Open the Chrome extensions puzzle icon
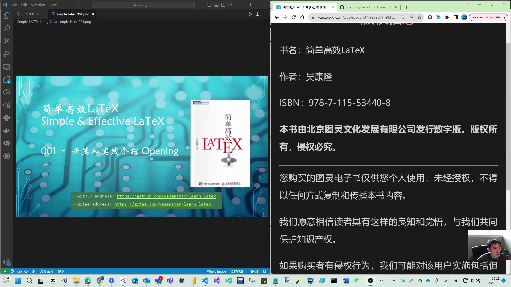The image size is (511, 287). 447,17
